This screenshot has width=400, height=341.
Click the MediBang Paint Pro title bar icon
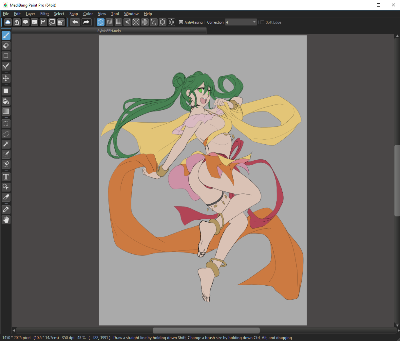[x=5, y=5]
